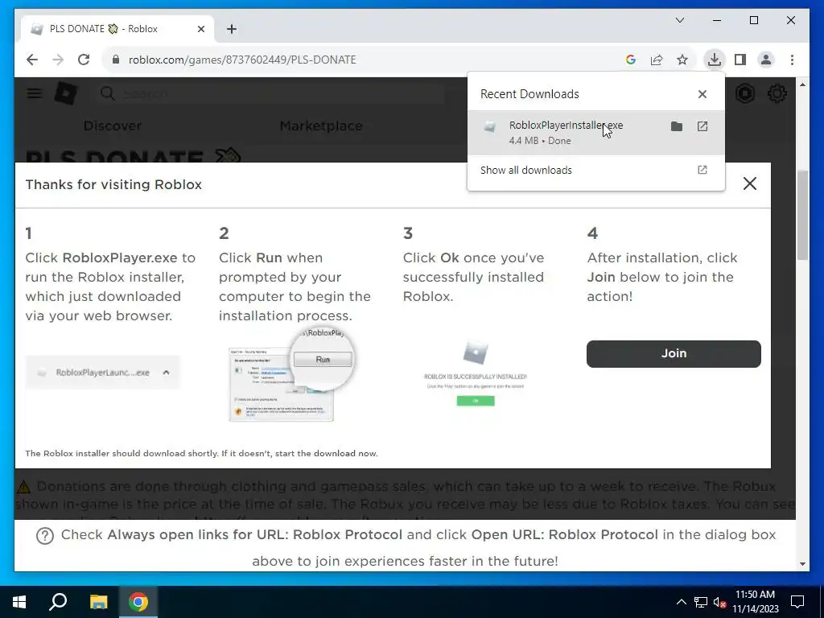This screenshot has width=824, height=618.
Task: Open the Marketplace nav item
Action: point(320,126)
